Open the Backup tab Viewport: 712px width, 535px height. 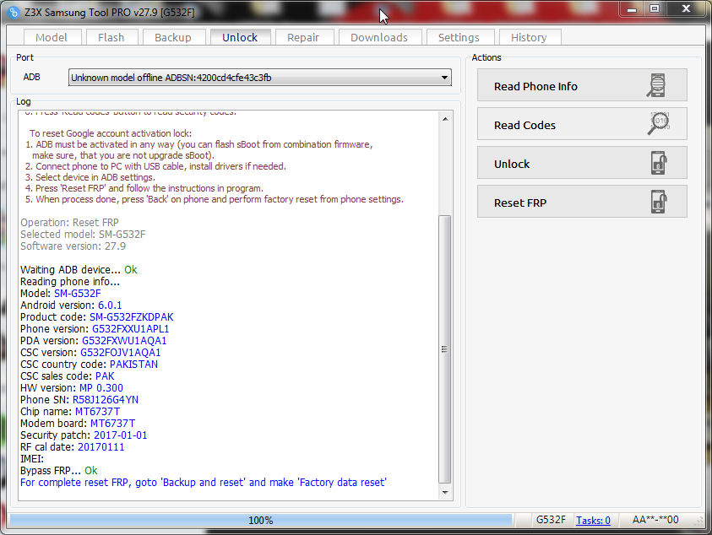pos(173,37)
